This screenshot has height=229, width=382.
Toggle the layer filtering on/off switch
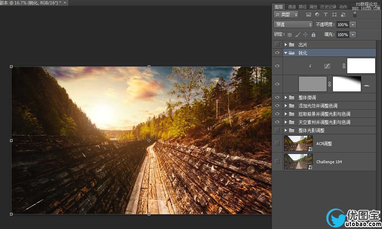pos(355,15)
